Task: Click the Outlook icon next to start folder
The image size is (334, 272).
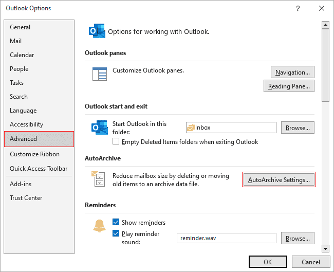Action: (x=100, y=128)
